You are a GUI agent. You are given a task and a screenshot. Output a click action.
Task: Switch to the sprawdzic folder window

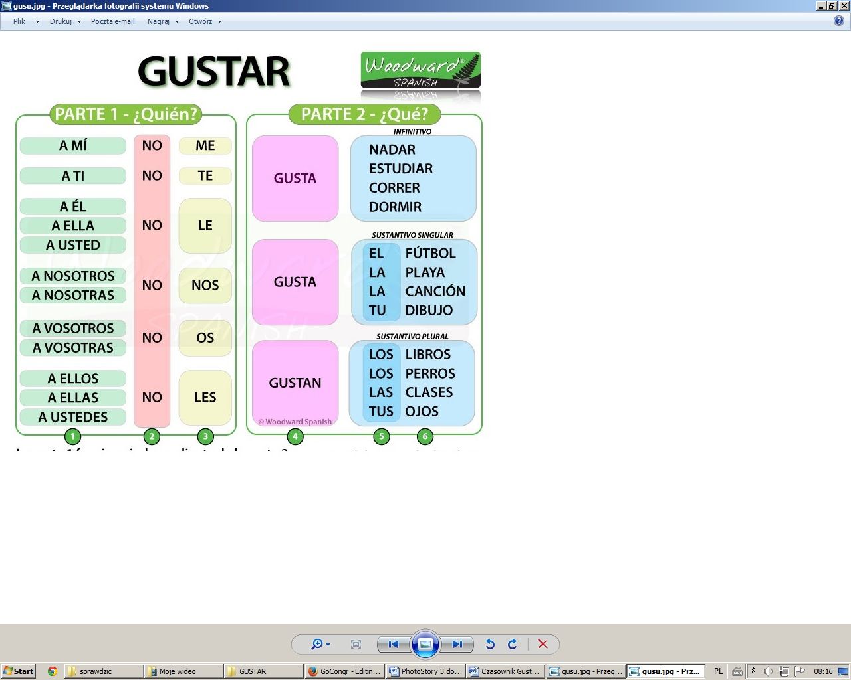104,671
